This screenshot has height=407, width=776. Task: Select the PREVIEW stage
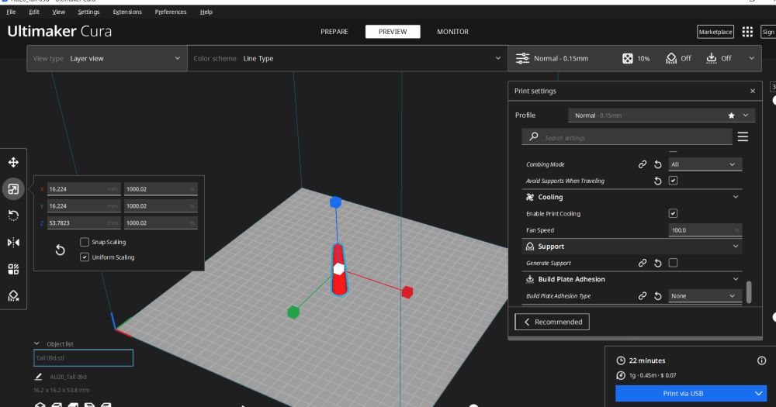(x=393, y=32)
